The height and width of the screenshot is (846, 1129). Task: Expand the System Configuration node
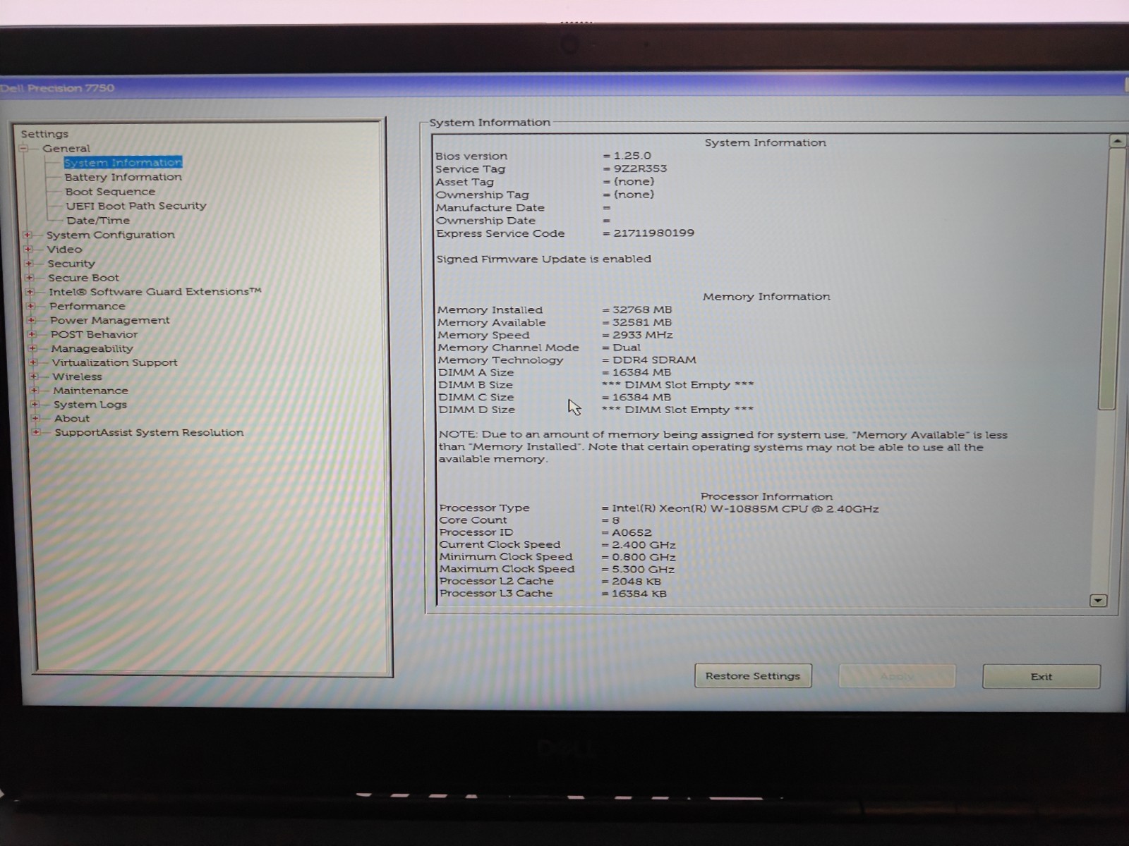pos(28,235)
